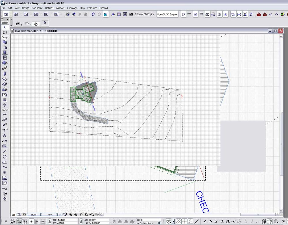Open the Cadimage menu
The width and height of the screenshot is (288, 225).
pos(72,8)
